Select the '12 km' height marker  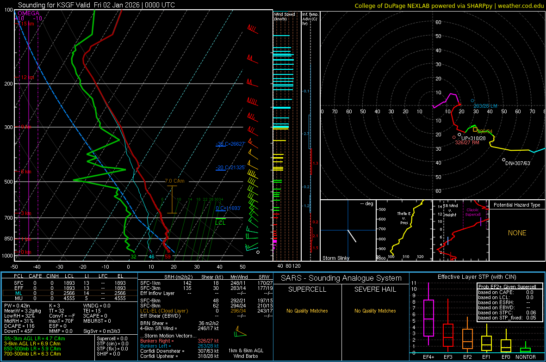point(27,77)
